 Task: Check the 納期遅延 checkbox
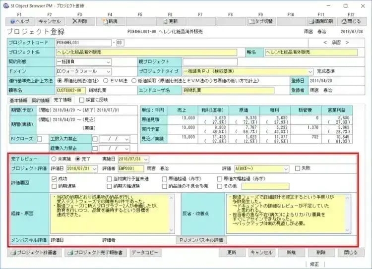(55, 186)
